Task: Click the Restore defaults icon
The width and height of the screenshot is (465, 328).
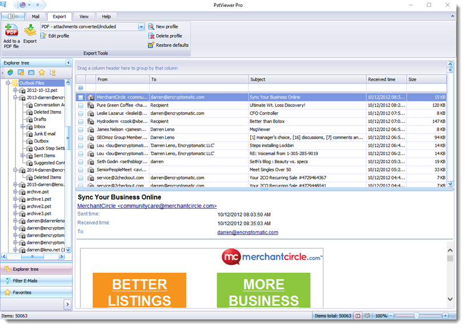Action: [x=151, y=45]
